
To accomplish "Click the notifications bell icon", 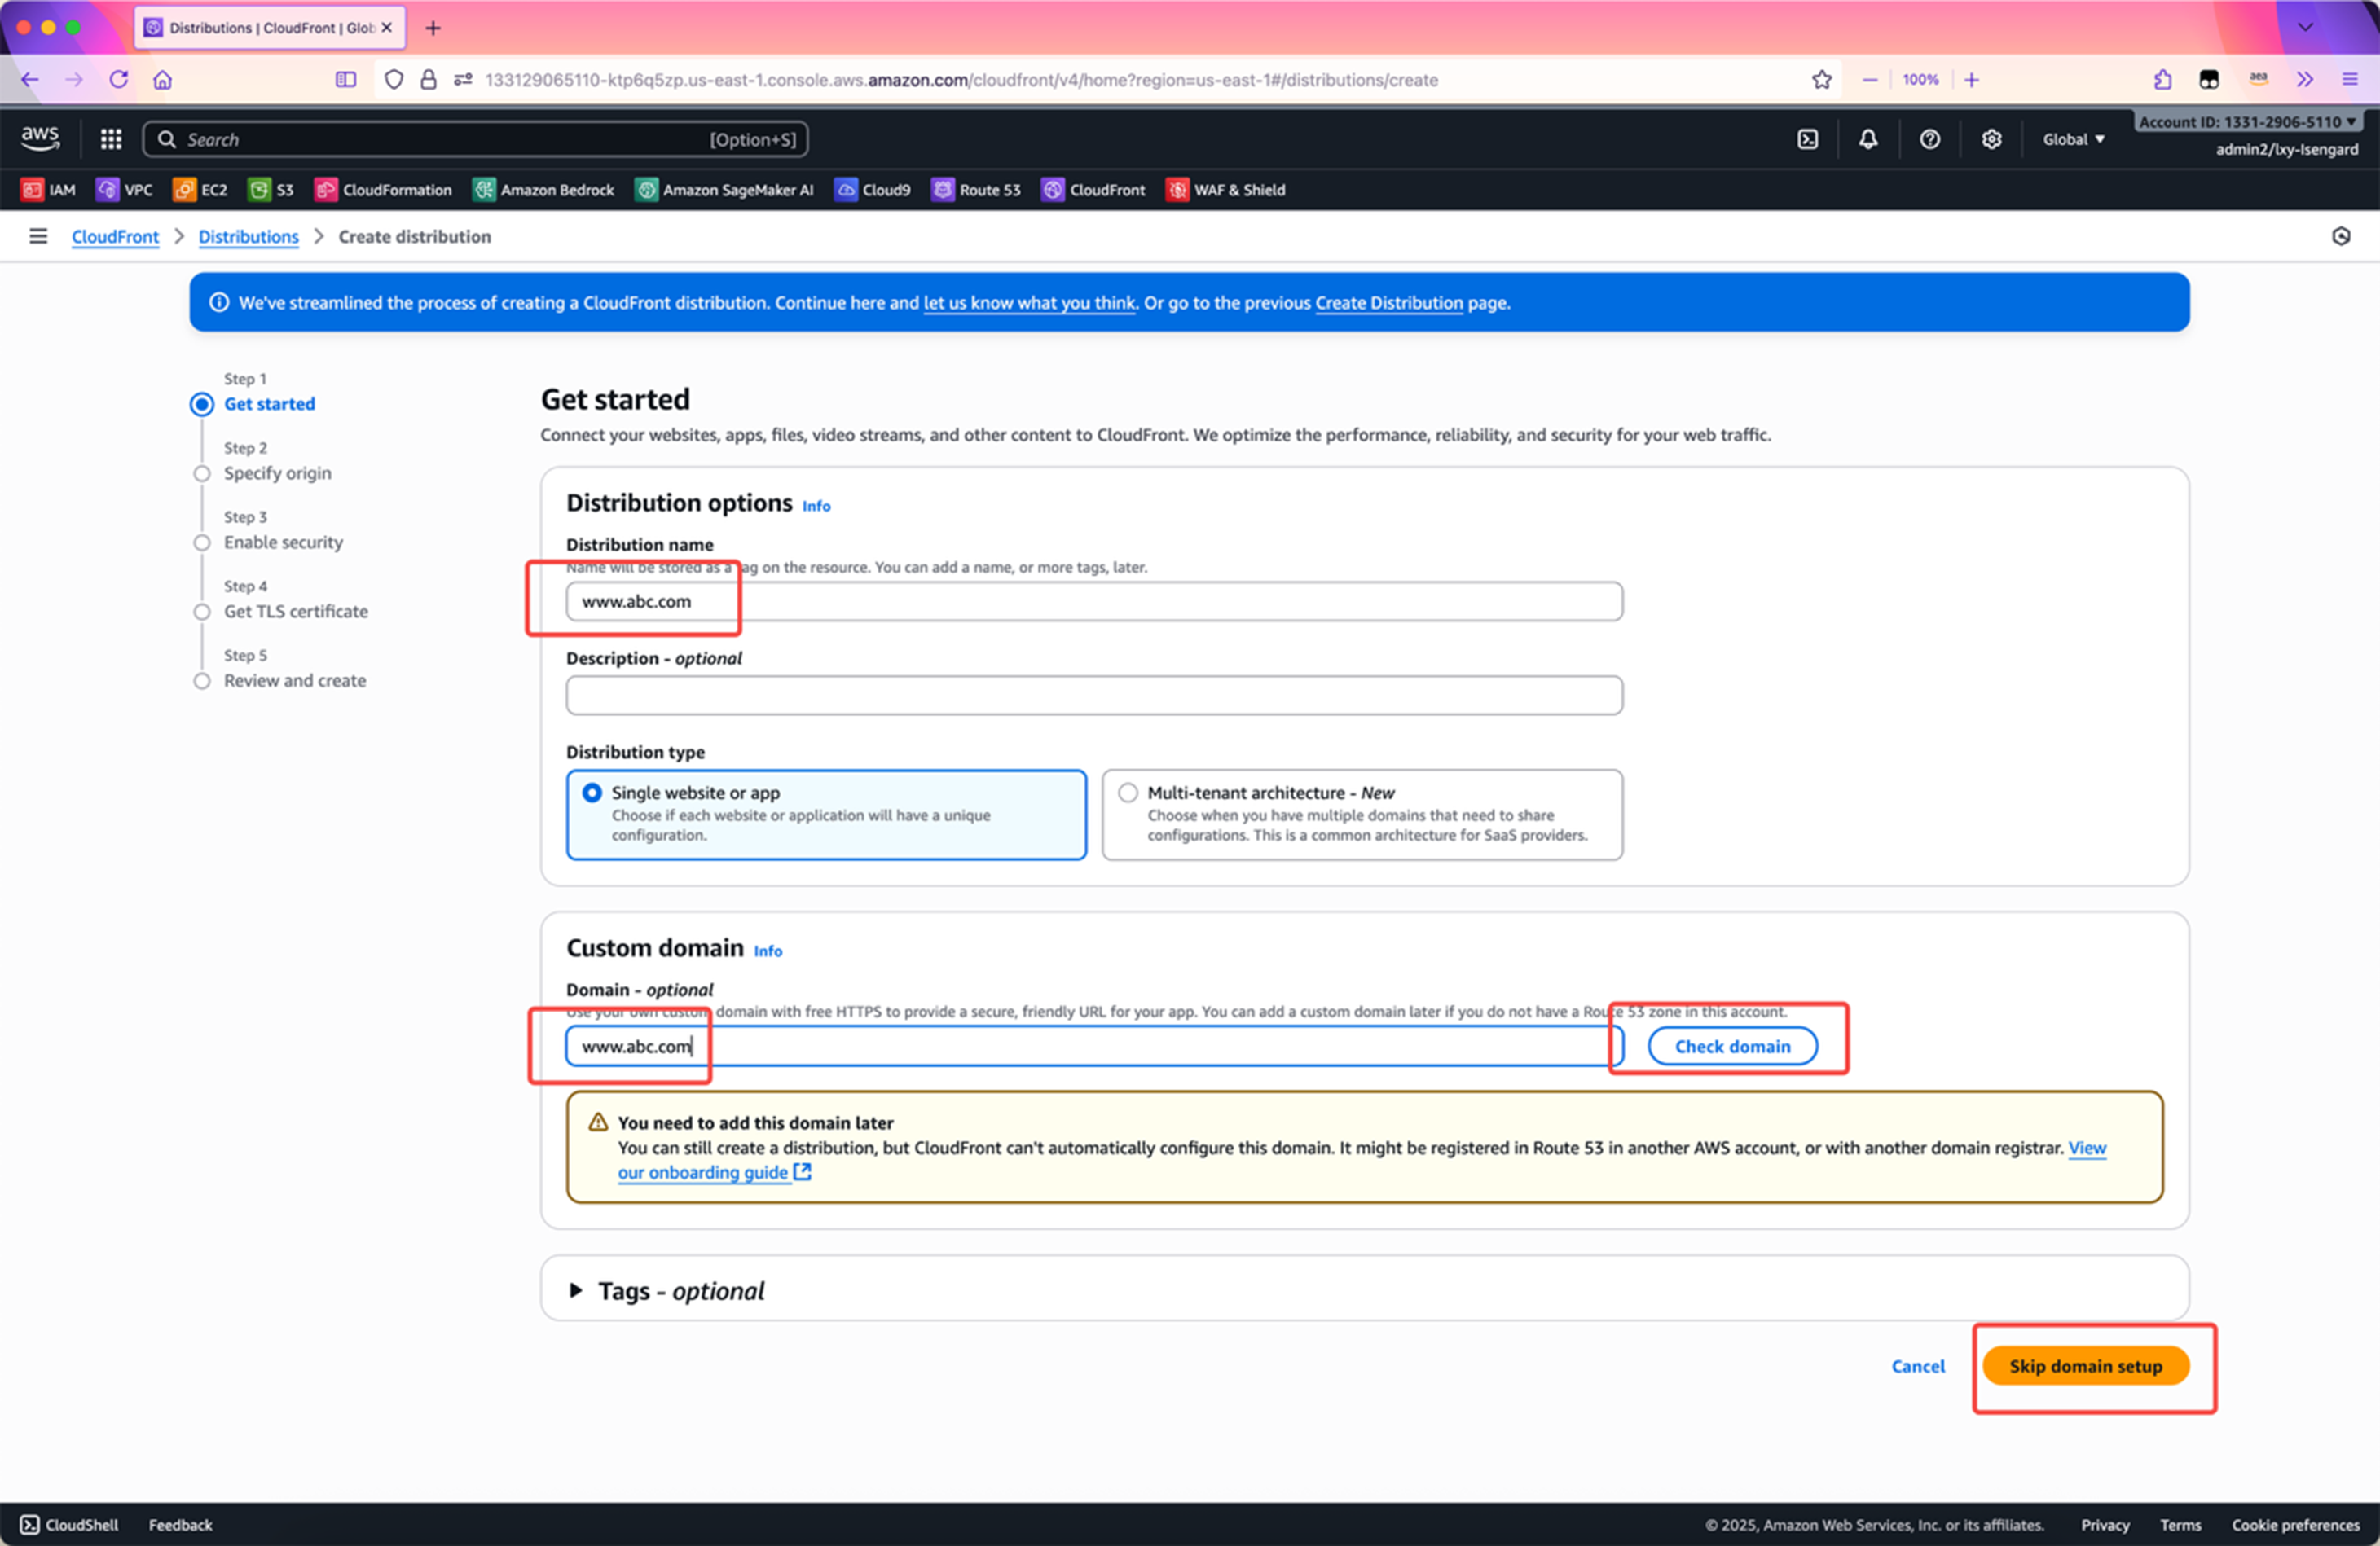I will point(1867,139).
